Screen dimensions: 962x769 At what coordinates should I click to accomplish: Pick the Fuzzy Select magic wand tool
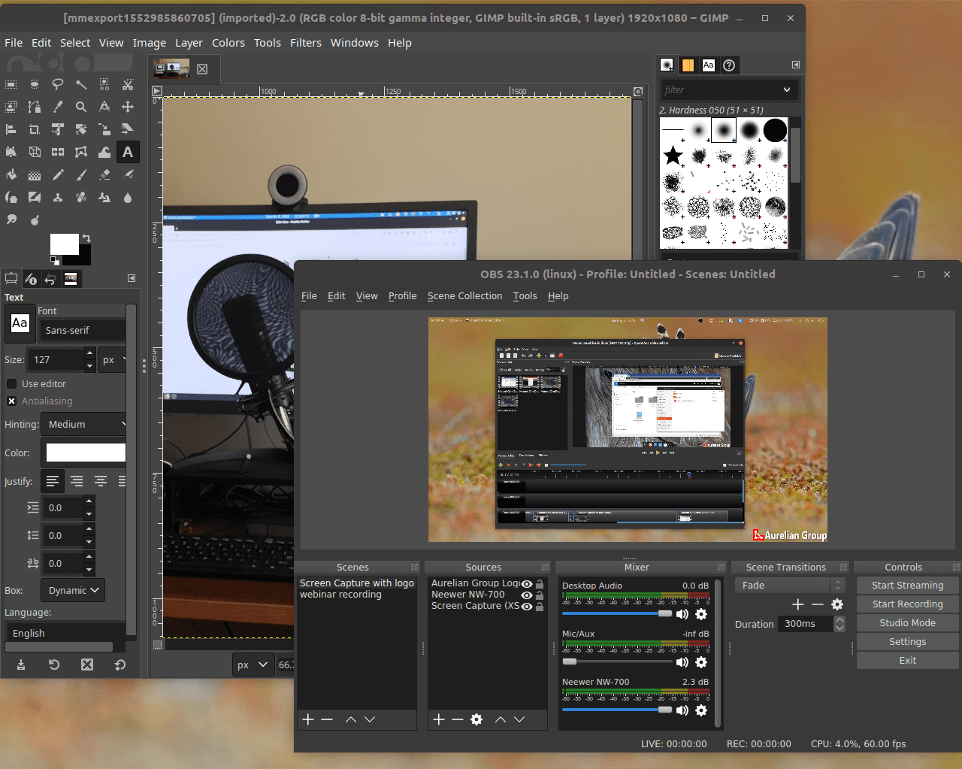[81, 84]
